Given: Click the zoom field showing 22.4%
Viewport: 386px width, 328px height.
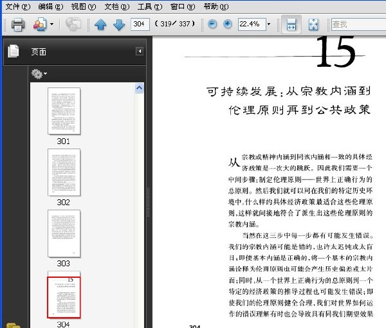Looking at the screenshot, I should pos(252,24).
